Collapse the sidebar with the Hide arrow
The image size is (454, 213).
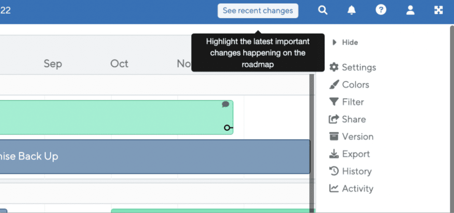coord(335,43)
